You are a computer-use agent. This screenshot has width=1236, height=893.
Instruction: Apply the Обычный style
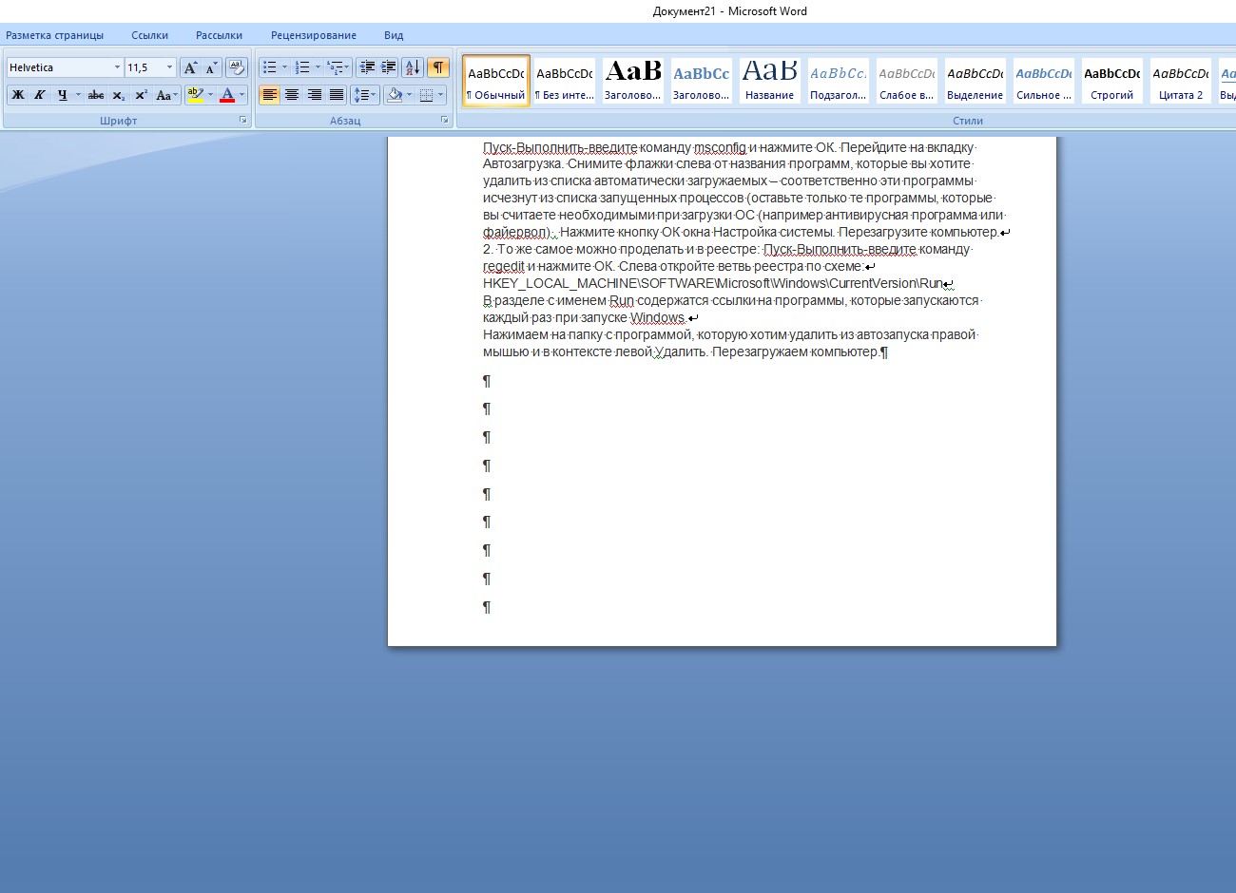(x=496, y=81)
